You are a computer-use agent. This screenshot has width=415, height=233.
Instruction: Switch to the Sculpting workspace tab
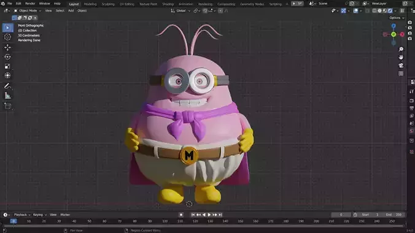pyautogui.click(x=108, y=4)
